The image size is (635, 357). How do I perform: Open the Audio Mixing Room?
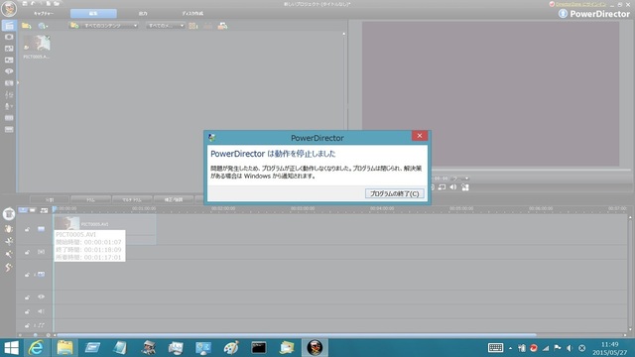point(9,94)
